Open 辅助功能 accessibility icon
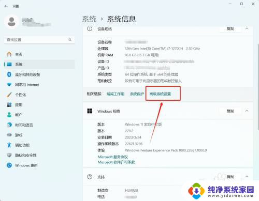Screen dimensions: 259x201 [9, 145]
